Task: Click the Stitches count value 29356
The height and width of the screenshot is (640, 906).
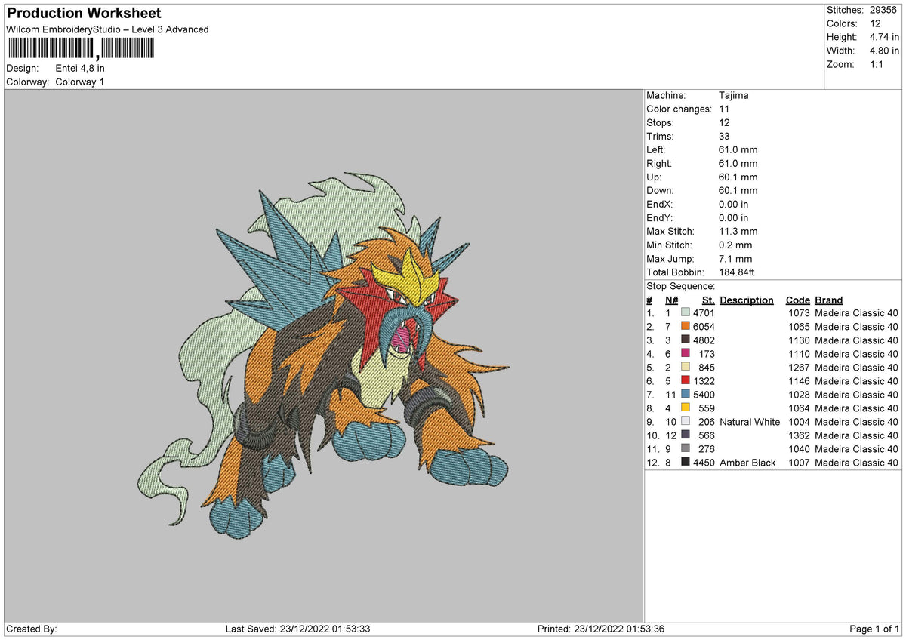Action: click(x=883, y=10)
